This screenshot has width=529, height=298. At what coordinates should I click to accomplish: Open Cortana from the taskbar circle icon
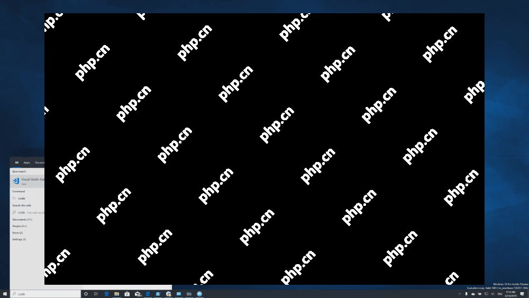pos(86,294)
